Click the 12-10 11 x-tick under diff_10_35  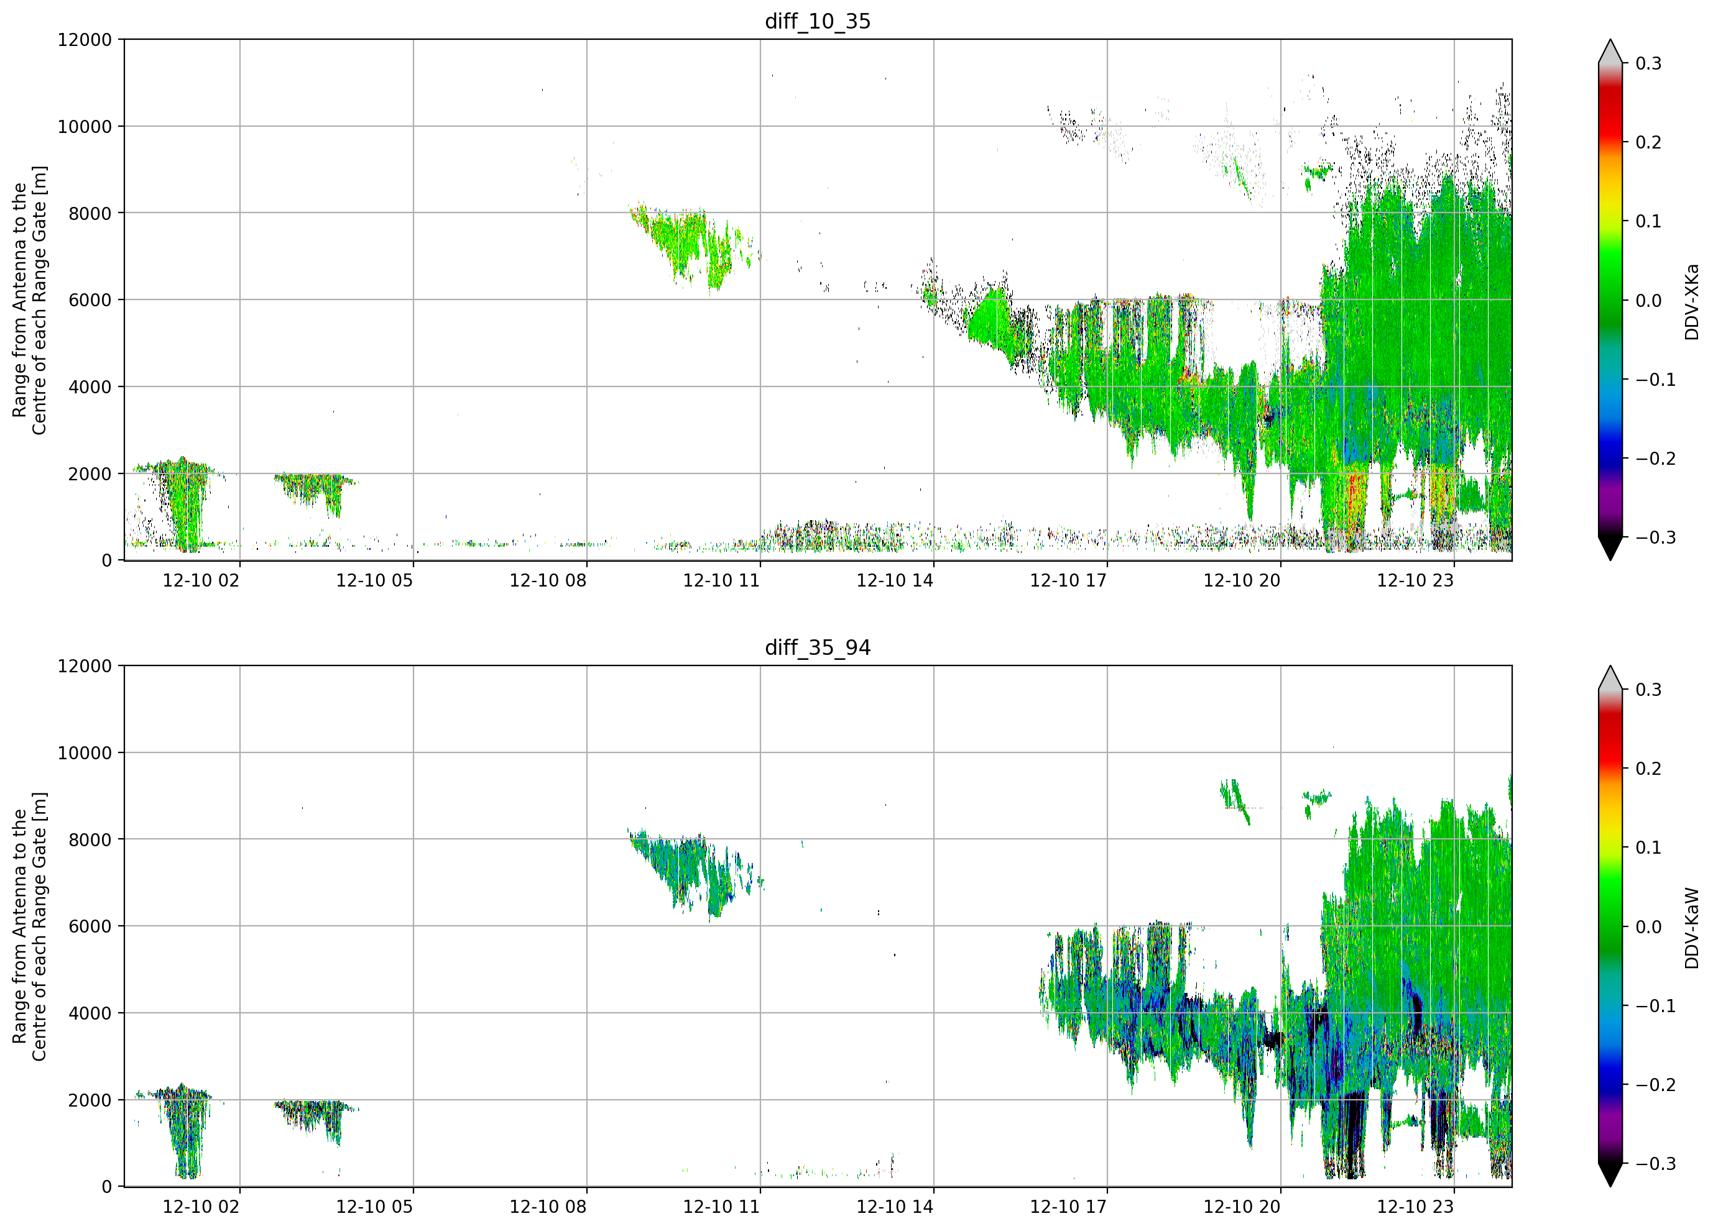tap(721, 580)
